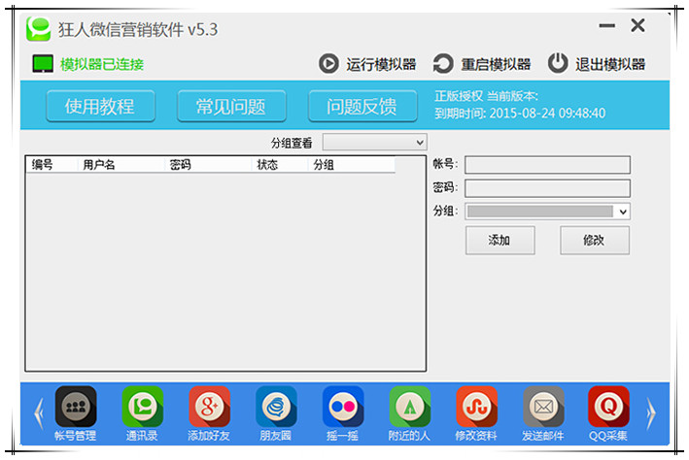Open the 使用教程 tutorial button

click(100, 106)
